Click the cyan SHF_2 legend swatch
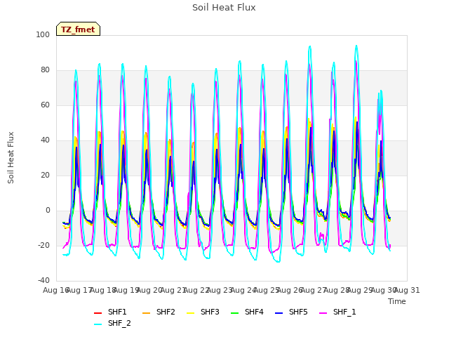 point(98,324)
